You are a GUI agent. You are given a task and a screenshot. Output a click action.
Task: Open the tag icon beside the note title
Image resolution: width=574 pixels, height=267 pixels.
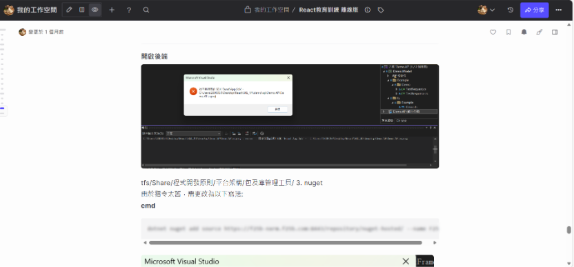tap(381, 10)
